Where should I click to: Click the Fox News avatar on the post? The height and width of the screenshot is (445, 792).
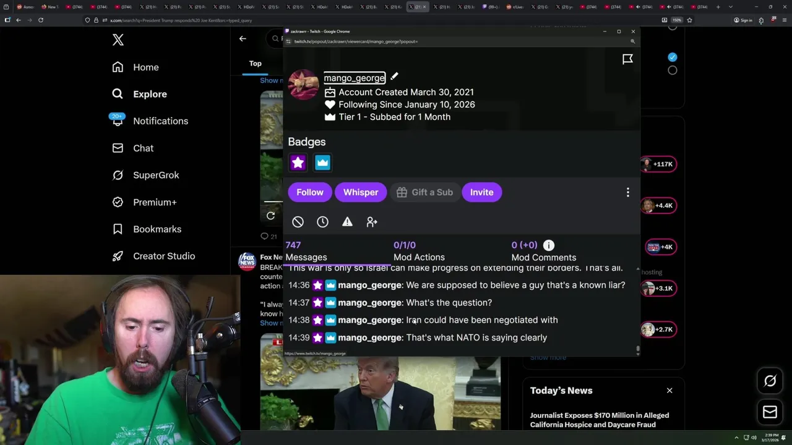pos(247,261)
